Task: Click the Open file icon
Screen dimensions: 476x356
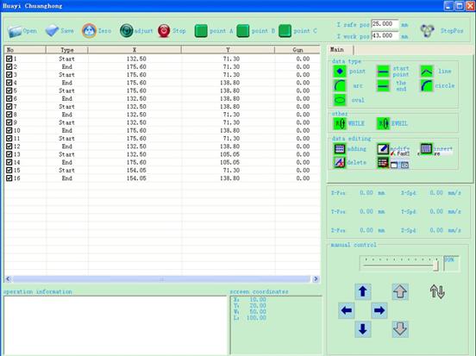Action: [15, 31]
